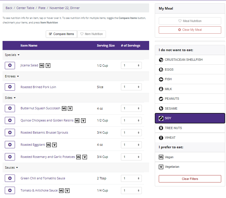Add Roasted Rosemary and Garlic Potatoes

click(10, 157)
